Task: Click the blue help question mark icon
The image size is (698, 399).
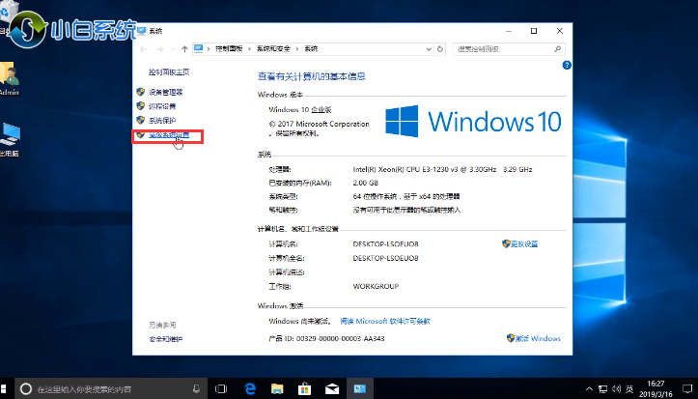Action: click(567, 65)
